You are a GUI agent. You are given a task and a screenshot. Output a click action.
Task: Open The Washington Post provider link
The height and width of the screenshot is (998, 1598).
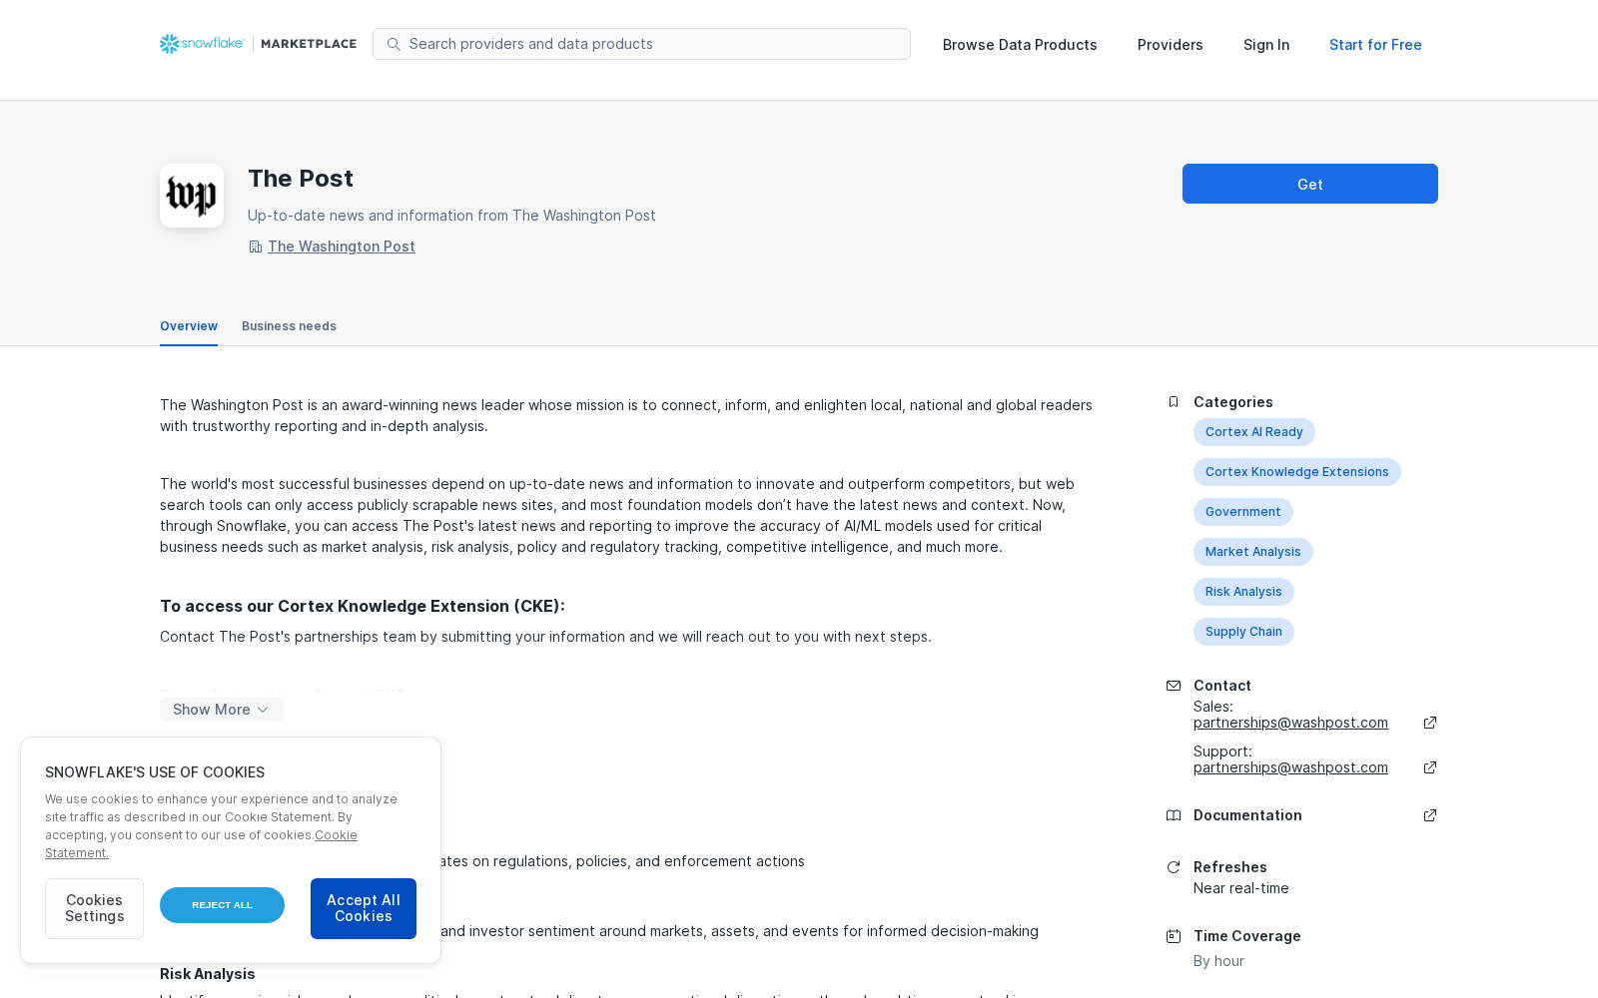342,247
